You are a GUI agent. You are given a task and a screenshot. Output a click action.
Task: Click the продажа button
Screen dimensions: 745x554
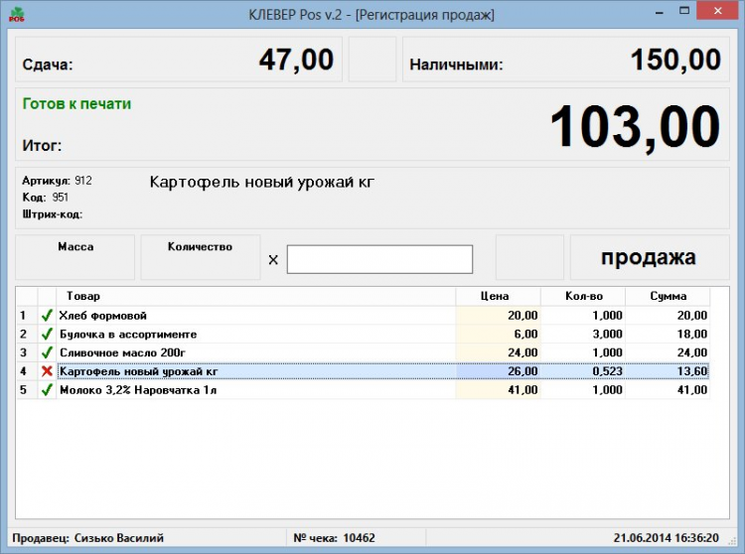tap(650, 257)
